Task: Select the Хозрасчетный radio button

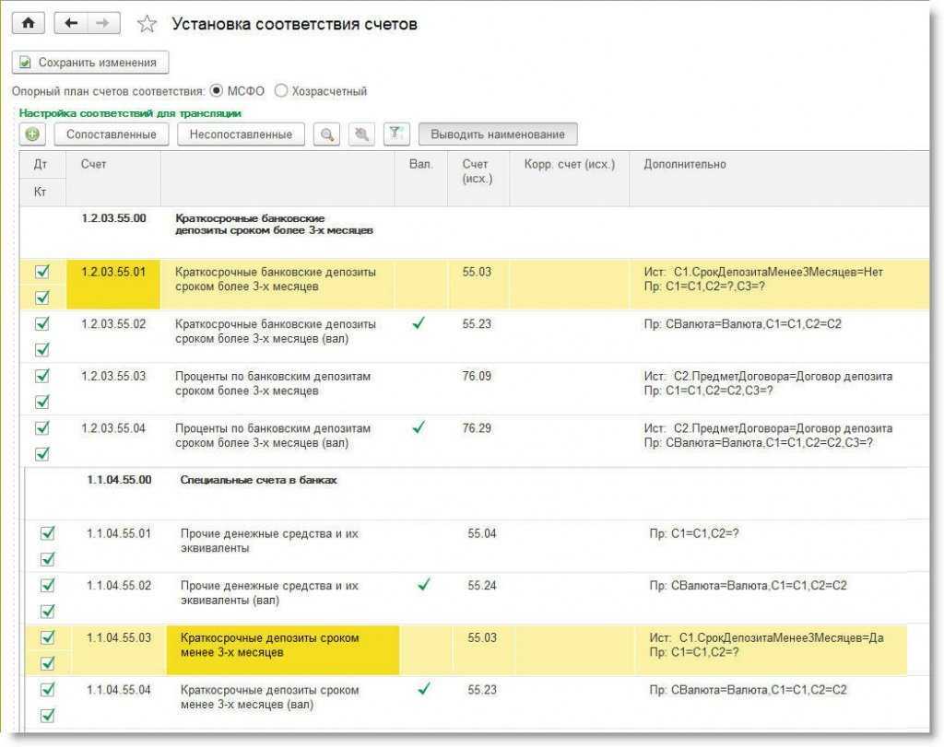Action: [281, 91]
